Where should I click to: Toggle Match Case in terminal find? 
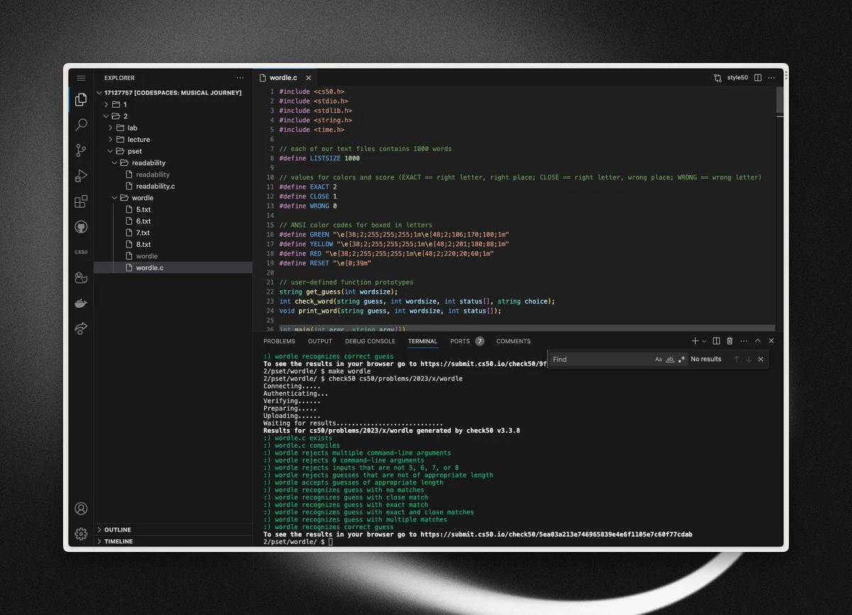tap(658, 360)
